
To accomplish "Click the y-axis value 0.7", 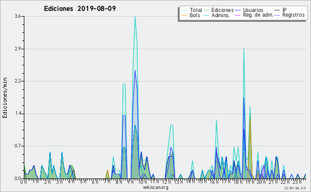I will point(18,146).
